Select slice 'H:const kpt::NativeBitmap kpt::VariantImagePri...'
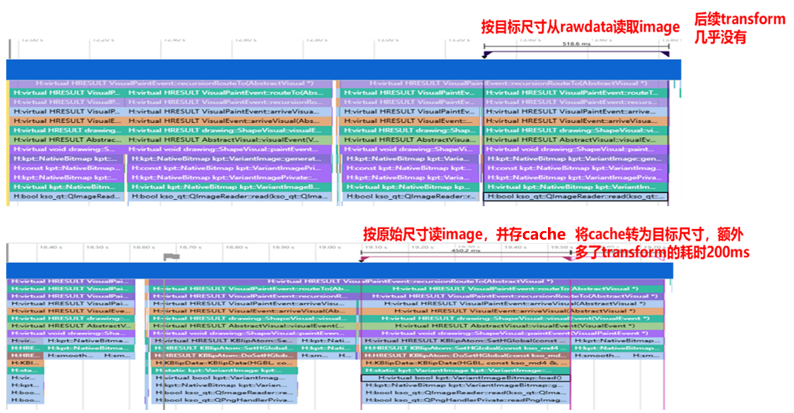794x413 pixels. [x=229, y=168]
